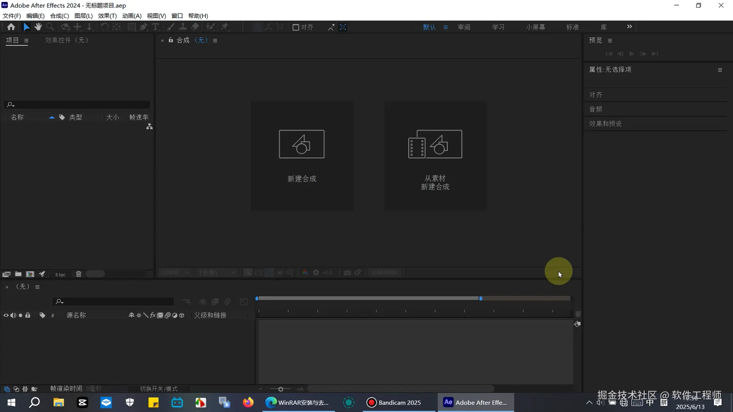
Task: Select the Rotation tool
Action: coord(104,27)
